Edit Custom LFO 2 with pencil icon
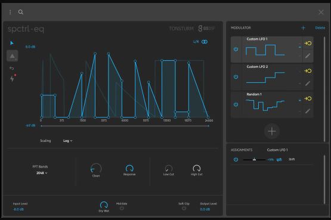Image resolution: width=331 pixels, height=220 pixels. 308,83
